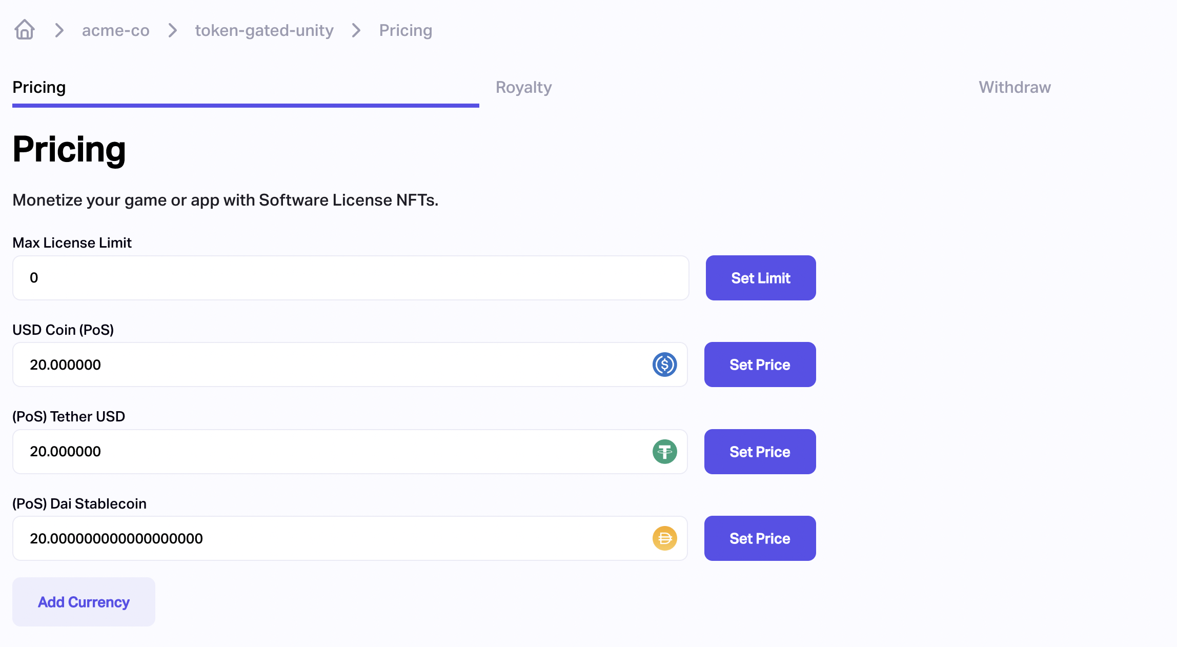Click the home icon in breadcrumb
Viewport: 1177px width, 647px height.
[25, 30]
